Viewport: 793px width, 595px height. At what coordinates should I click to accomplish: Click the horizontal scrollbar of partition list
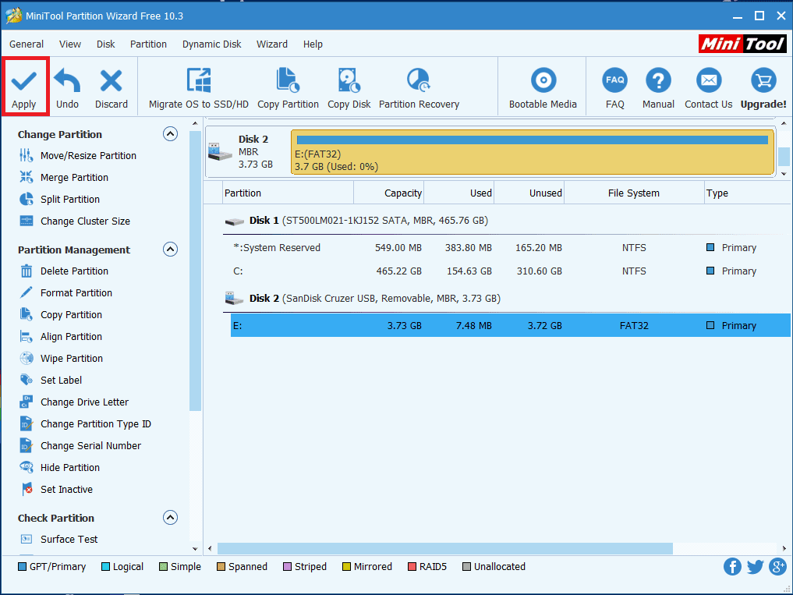click(x=445, y=548)
